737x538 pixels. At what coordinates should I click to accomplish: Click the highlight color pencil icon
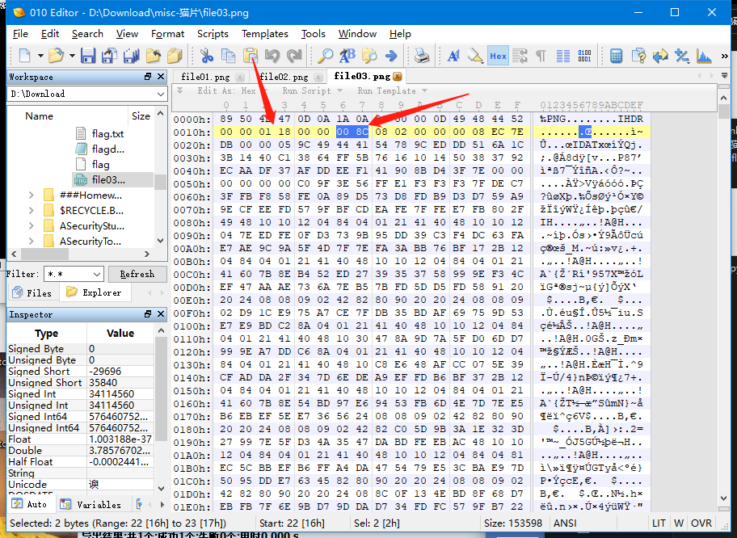(475, 56)
